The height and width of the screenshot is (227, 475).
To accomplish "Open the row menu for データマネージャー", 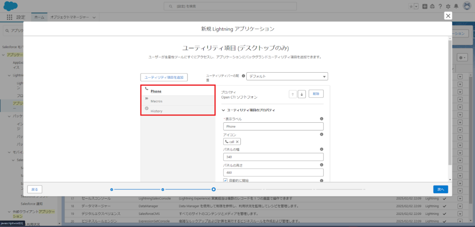I will pos(460,207).
